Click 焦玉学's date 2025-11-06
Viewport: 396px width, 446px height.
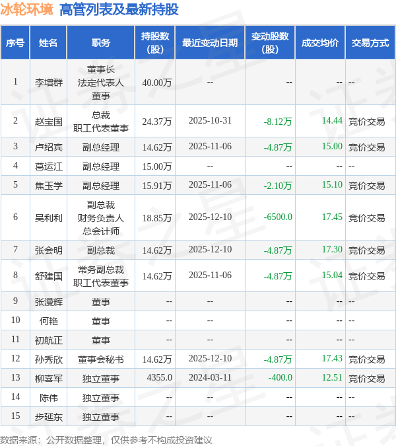tap(210, 184)
